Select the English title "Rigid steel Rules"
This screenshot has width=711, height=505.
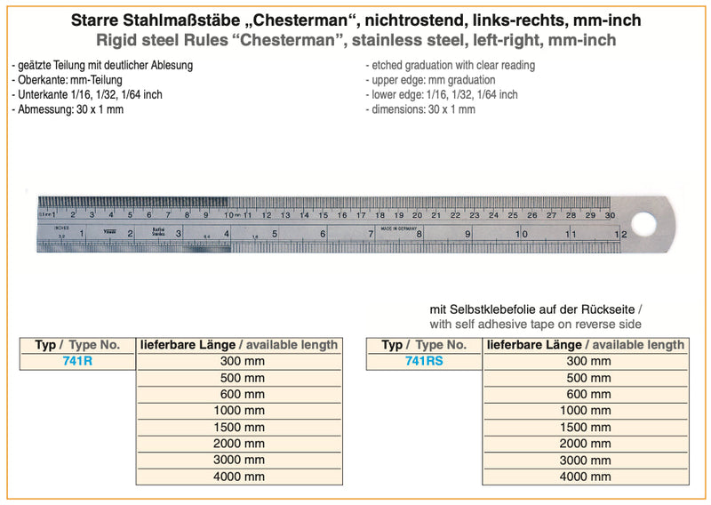point(355,41)
